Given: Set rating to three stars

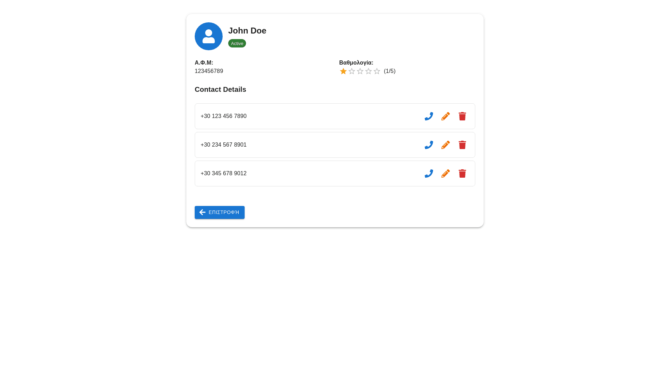Looking at the screenshot, I should coord(360,71).
